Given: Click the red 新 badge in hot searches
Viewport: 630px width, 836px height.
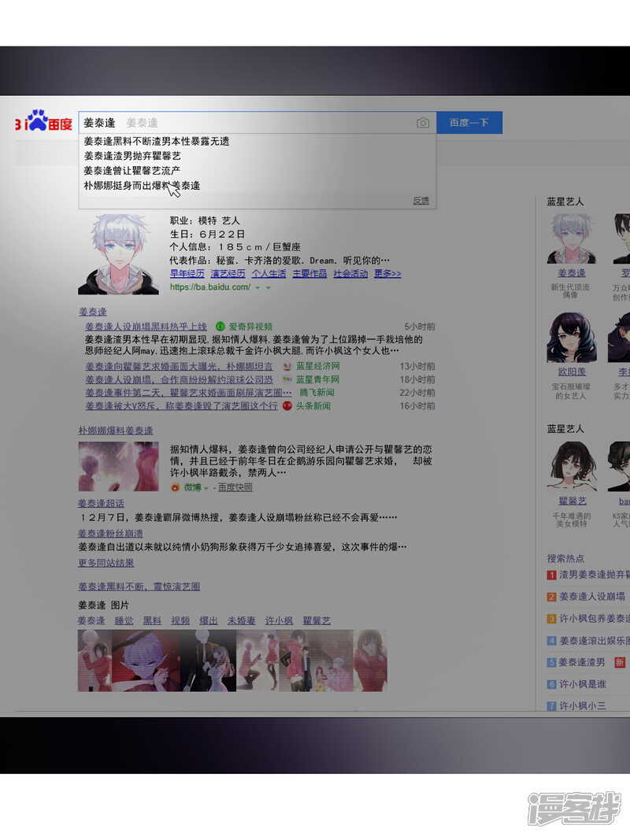Looking at the screenshot, I should [x=620, y=663].
